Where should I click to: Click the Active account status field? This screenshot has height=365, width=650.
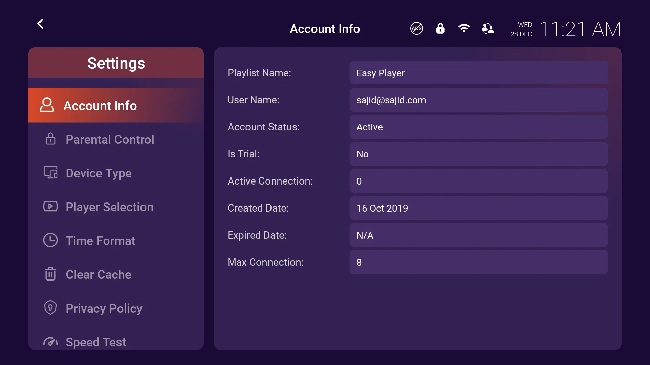click(x=479, y=127)
